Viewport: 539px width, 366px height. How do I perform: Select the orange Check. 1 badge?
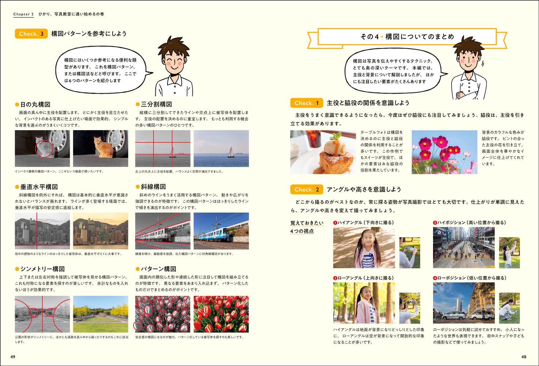tap(306, 103)
